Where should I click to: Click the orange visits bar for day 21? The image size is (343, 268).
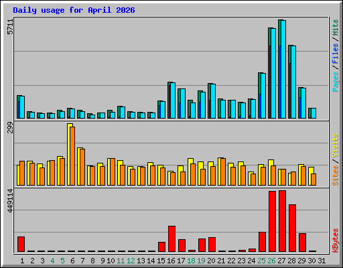point(223,172)
